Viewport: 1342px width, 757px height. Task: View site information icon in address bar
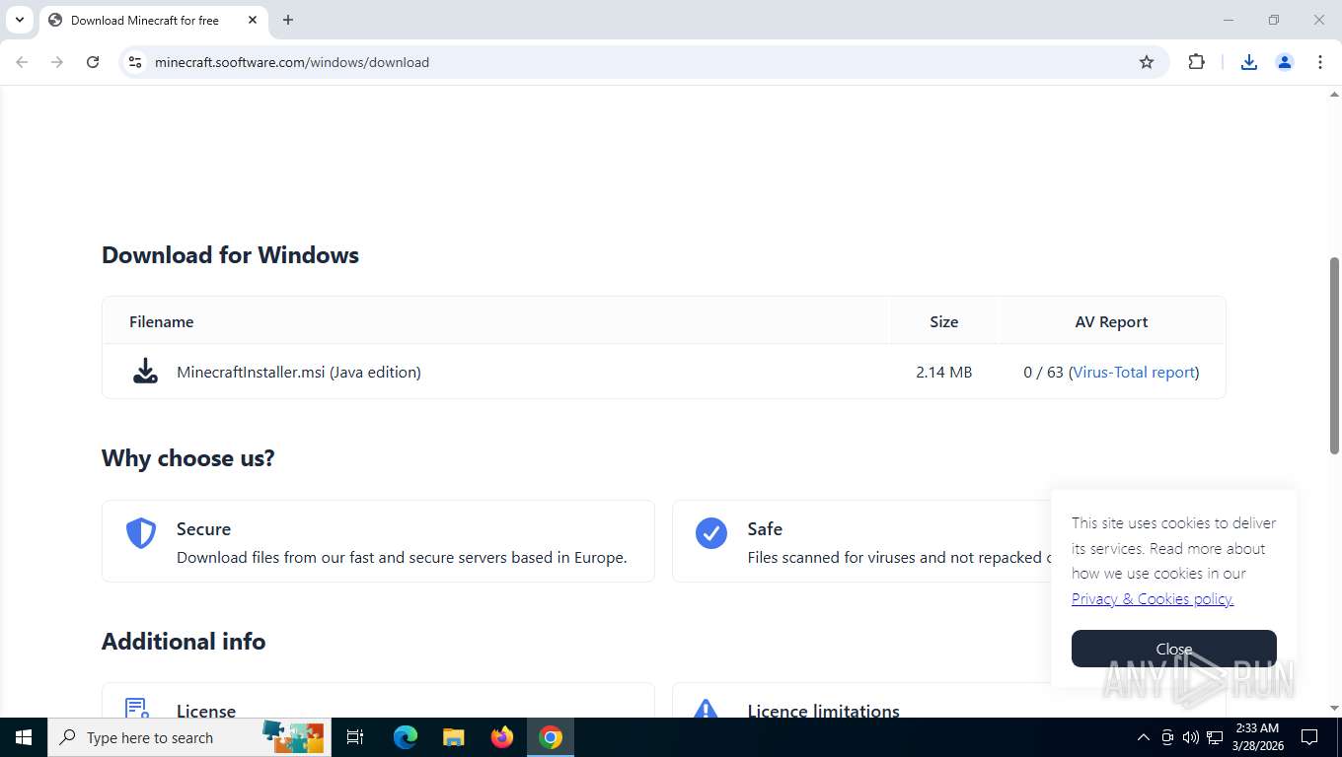(136, 62)
